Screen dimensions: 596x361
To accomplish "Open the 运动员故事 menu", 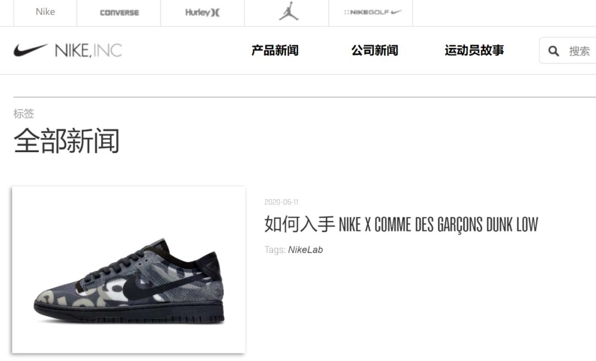I will coord(475,50).
